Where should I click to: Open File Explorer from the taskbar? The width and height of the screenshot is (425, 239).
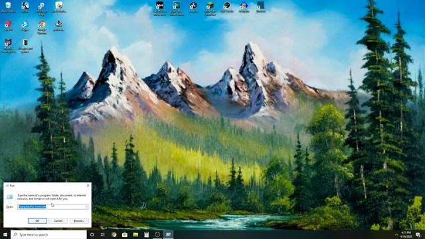click(x=135, y=234)
